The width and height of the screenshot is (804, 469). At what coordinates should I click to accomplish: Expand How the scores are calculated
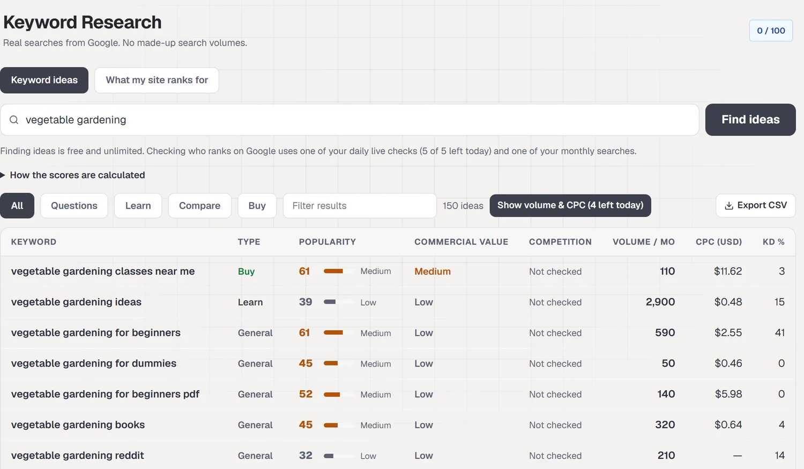72,175
